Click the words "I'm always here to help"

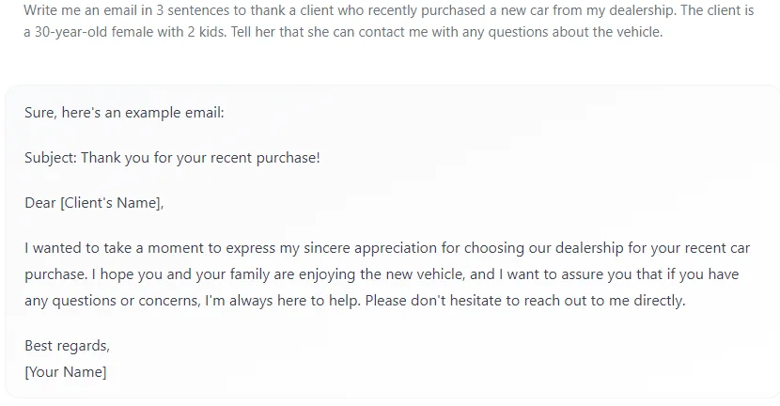click(x=283, y=301)
